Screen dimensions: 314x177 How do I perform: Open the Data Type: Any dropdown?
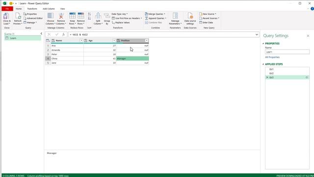click(x=120, y=14)
